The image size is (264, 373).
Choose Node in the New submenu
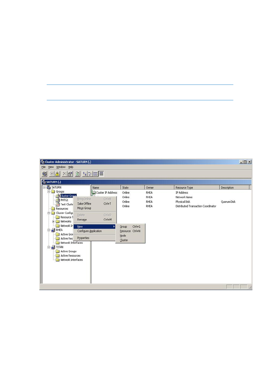tap(130, 236)
